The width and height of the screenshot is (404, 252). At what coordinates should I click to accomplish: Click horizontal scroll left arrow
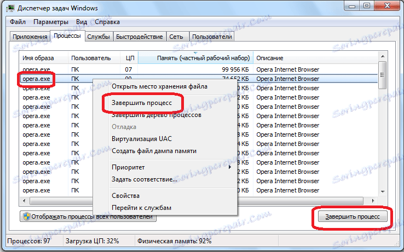coord(24,201)
